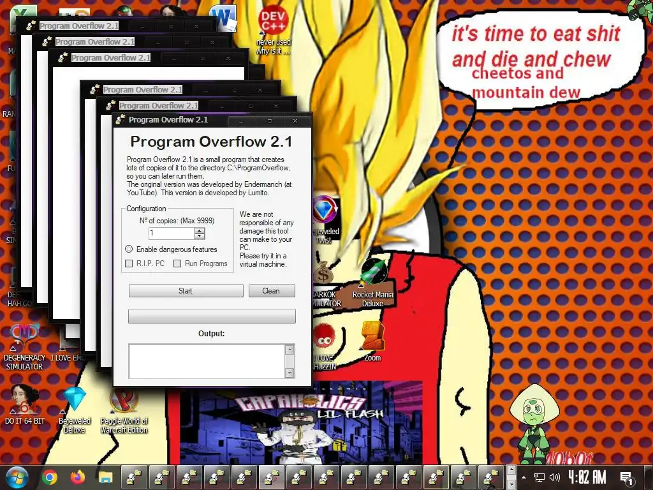Click the 'Output:' label

[x=211, y=333]
